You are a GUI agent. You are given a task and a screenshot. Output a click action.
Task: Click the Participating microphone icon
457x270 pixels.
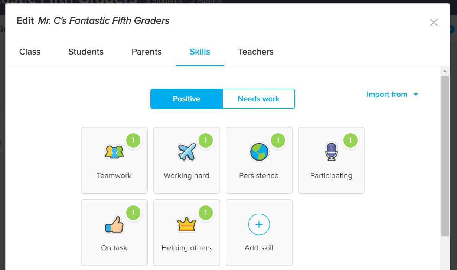[x=331, y=151]
